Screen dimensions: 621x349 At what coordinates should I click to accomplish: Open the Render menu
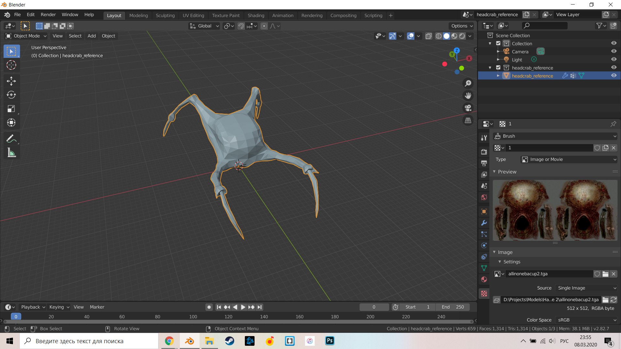click(x=48, y=15)
